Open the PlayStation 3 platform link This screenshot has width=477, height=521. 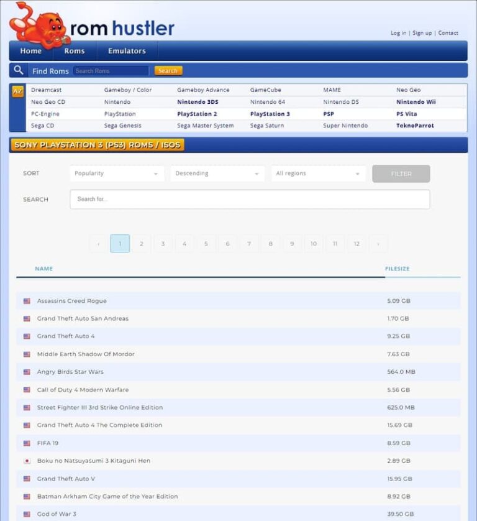pyautogui.click(x=270, y=114)
